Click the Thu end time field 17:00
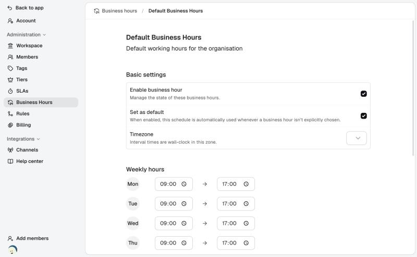The image size is (417, 257). coord(236,243)
